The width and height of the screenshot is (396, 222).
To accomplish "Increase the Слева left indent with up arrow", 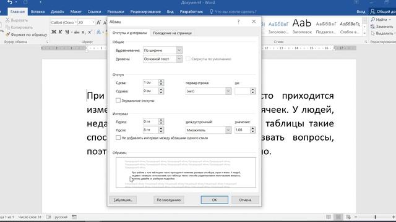I will pyautogui.click(x=161, y=81).
